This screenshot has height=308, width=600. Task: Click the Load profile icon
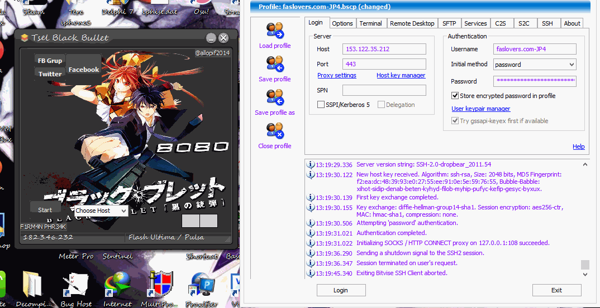tap(275, 31)
